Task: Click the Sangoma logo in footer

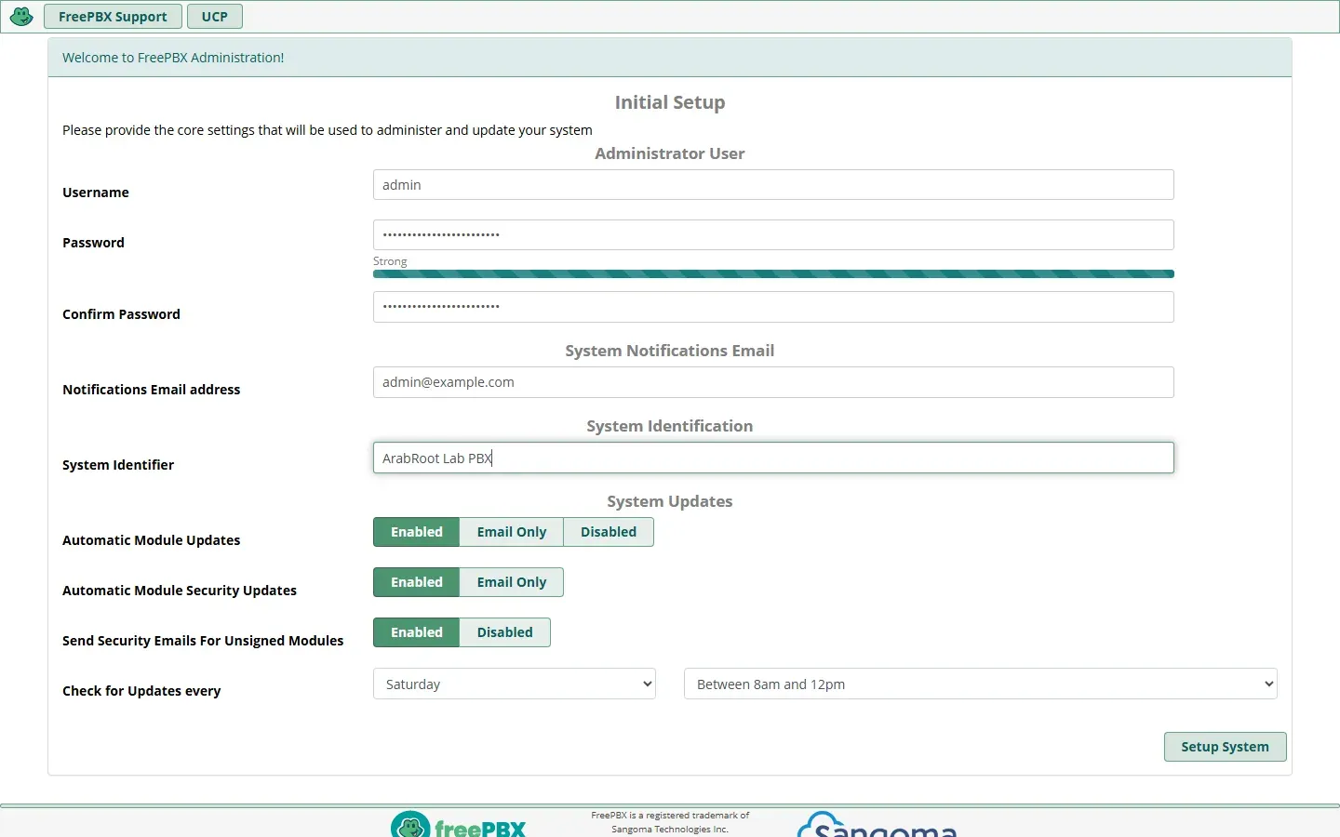Action: tap(878, 825)
